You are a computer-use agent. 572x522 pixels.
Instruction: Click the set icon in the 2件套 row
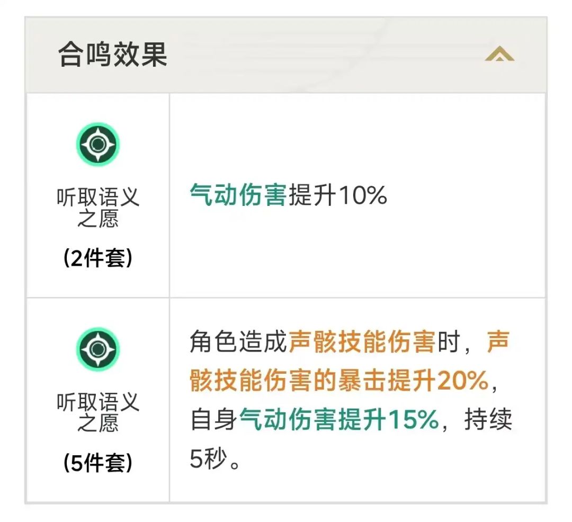(x=98, y=144)
